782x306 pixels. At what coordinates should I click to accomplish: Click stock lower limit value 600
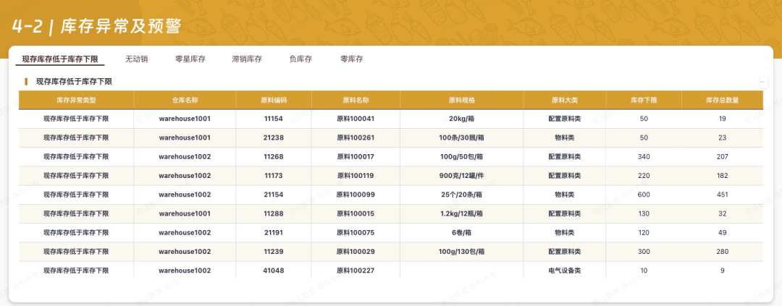[644, 195]
